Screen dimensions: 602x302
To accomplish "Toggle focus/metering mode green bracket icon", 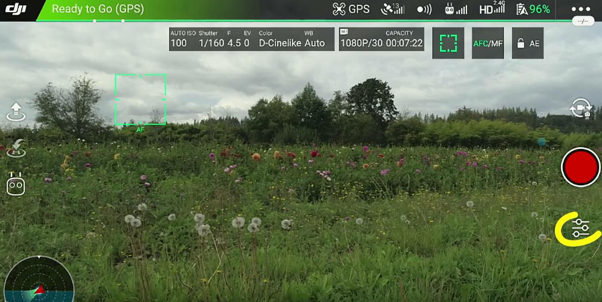I will (x=448, y=43).
